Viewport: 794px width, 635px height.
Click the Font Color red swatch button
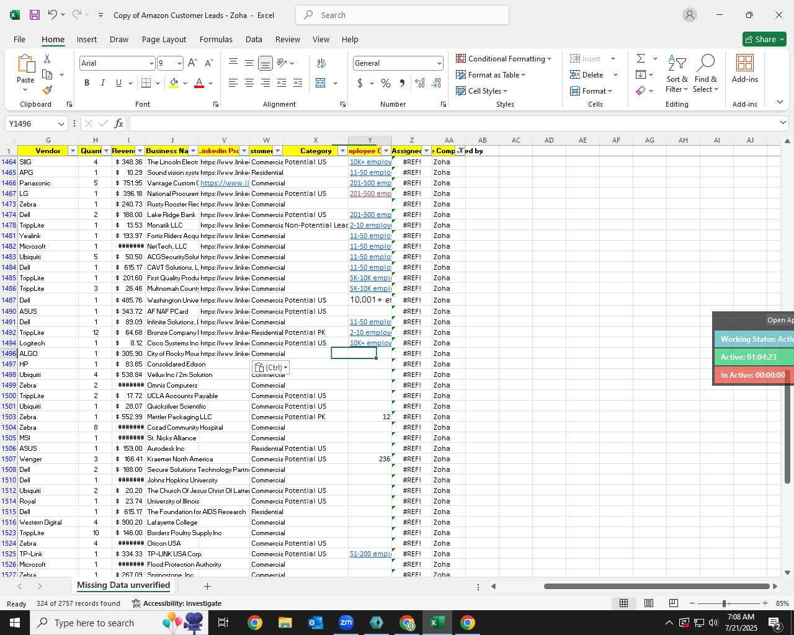tap(199, 83)
